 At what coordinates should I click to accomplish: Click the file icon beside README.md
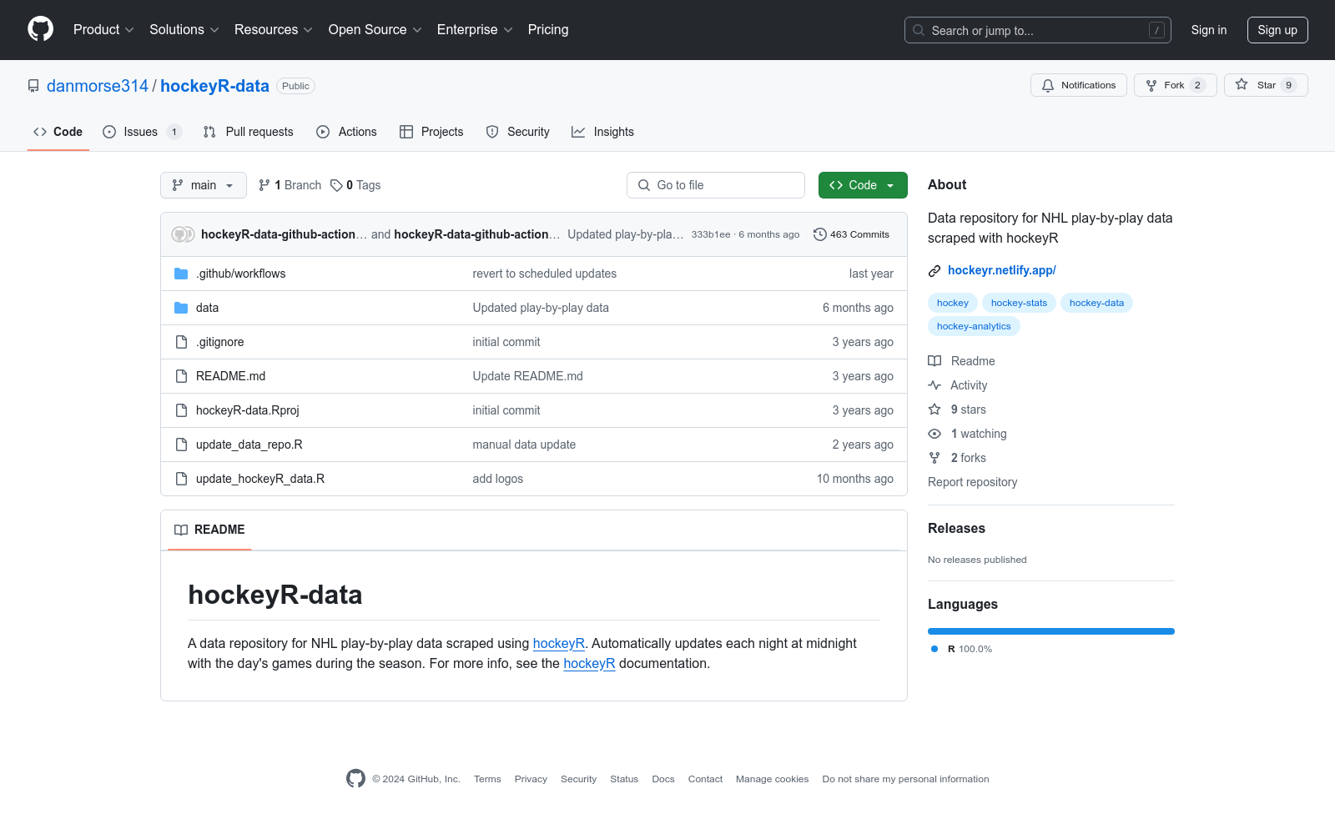181,376
